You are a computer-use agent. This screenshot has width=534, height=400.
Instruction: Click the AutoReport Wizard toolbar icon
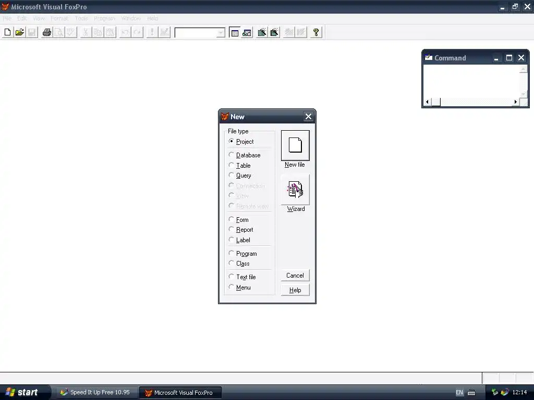coord(301,32)
